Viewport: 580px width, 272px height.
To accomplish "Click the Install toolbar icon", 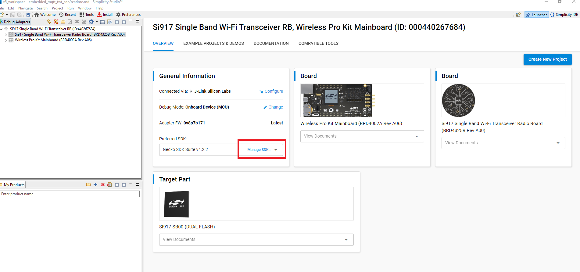I will point(105,15).
